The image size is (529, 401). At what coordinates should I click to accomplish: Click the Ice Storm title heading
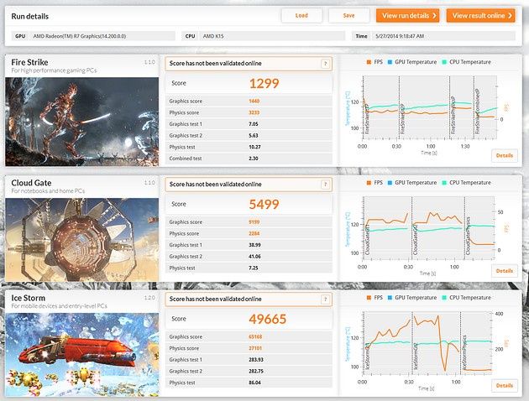point(29,298)
